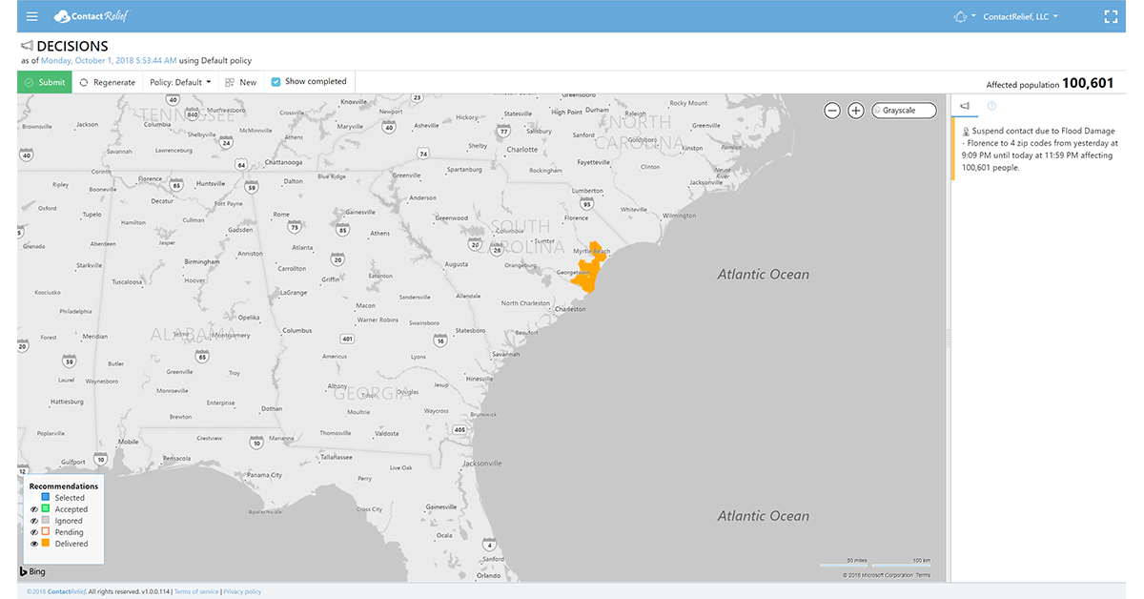Zoom in the map with plus

pyautogui.click(x=856, y=111)
